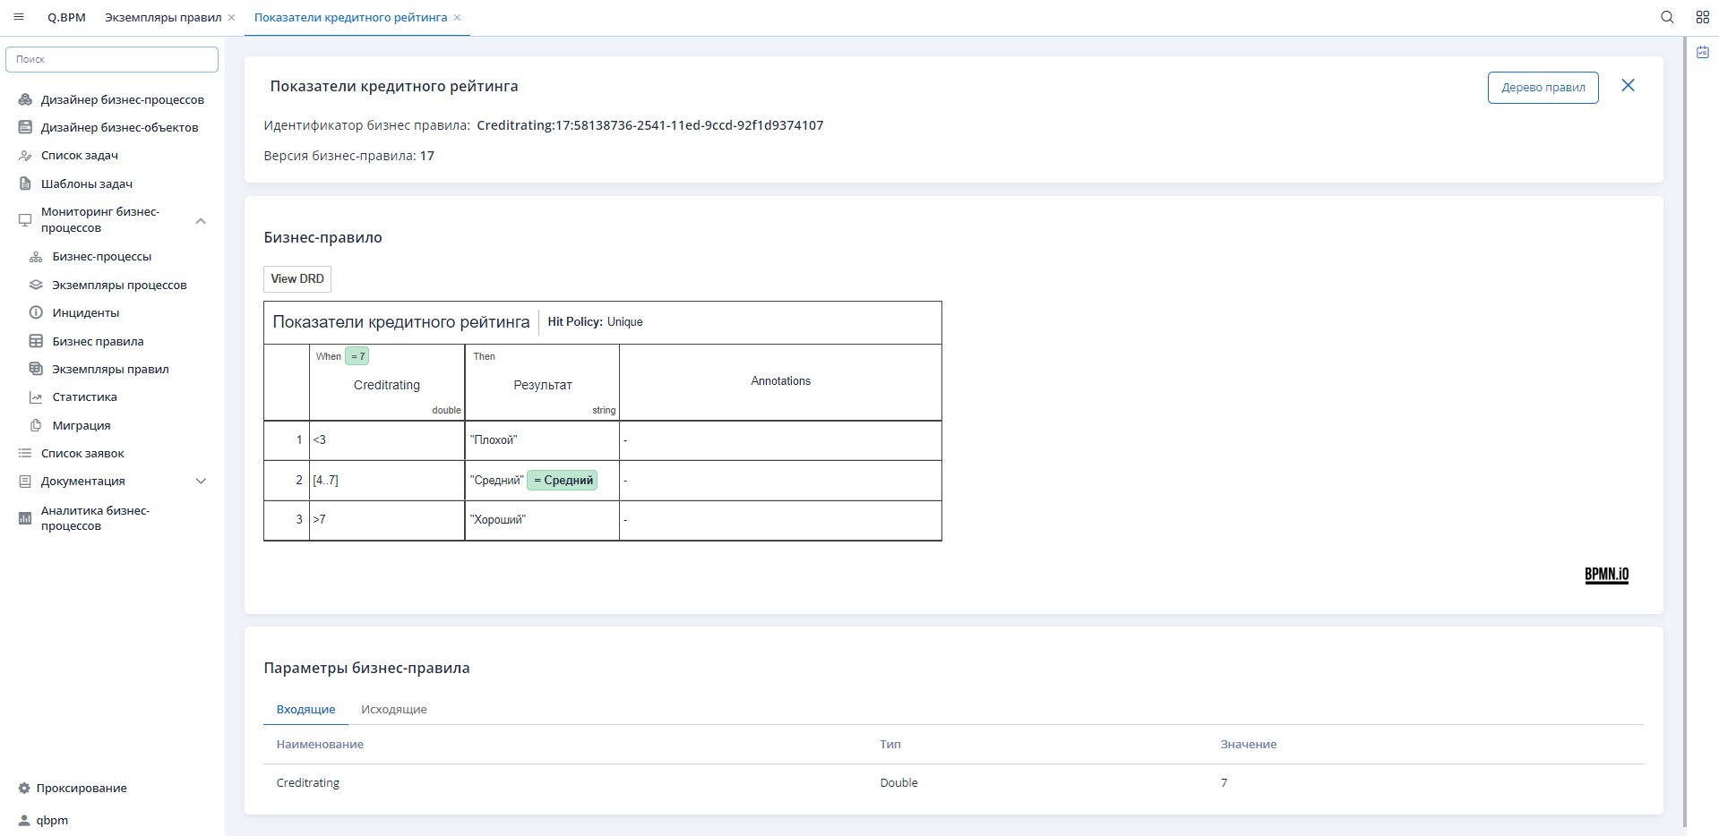Click the Результат column header

click(x=542, y=385)
